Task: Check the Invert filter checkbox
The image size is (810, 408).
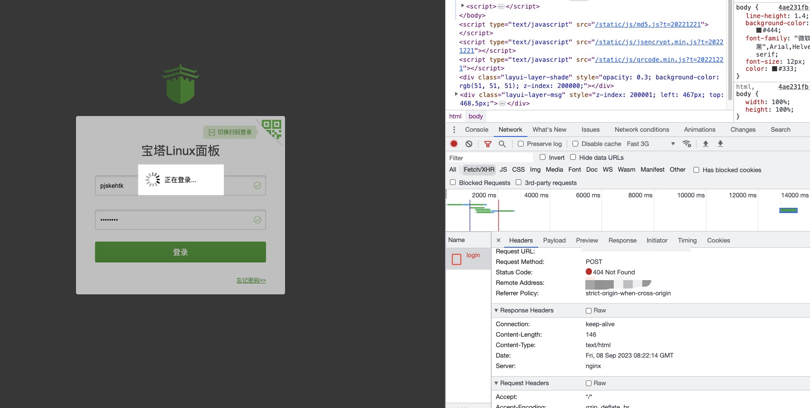Action: click(543, 157)
